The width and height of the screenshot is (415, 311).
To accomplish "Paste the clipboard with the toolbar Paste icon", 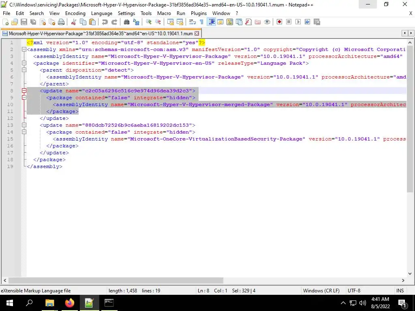I will click(92, 22).
